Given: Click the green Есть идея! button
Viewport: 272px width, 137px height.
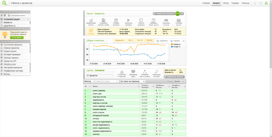Looking at the screenshot, I should 17,38.
